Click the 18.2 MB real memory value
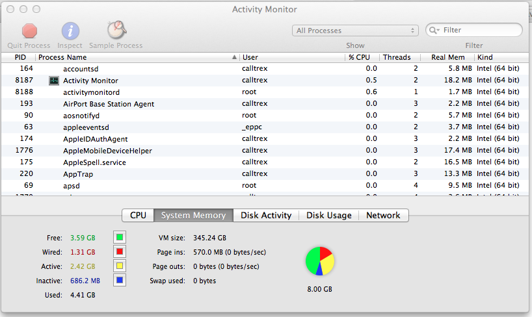 point(458,80)
